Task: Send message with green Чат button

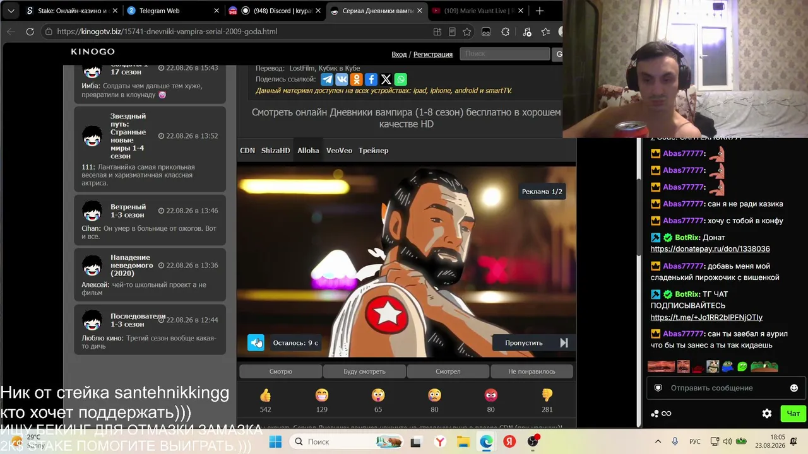Action: pos(793,414)
